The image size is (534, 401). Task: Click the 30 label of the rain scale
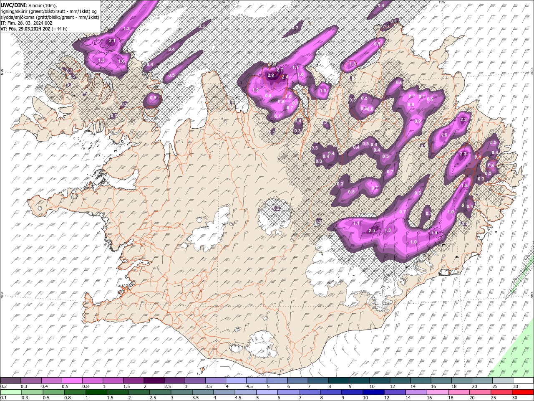[x=514, y=398]
